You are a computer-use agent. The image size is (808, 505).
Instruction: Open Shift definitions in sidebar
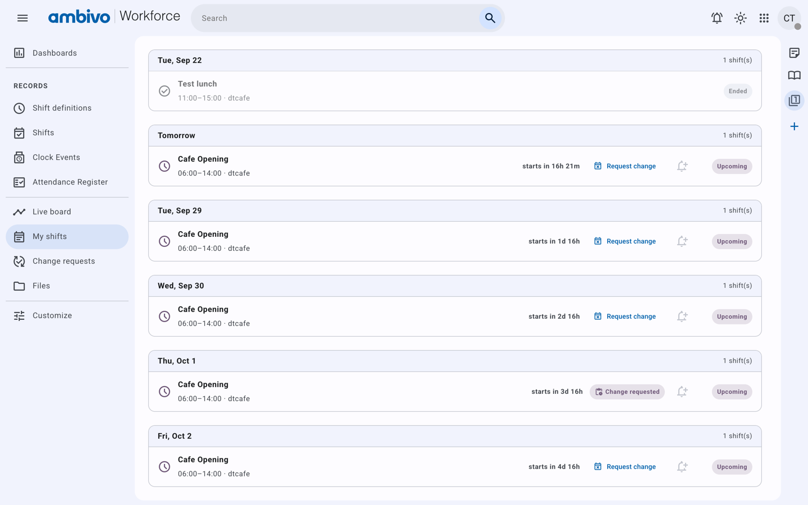pyautogui.click(x=67, y=108)
